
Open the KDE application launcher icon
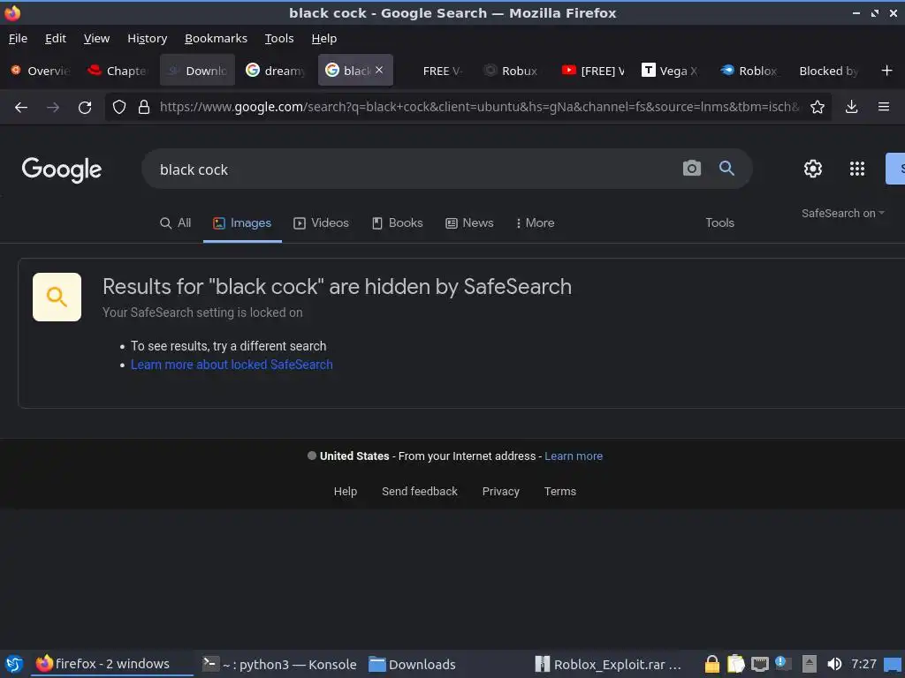14,664
